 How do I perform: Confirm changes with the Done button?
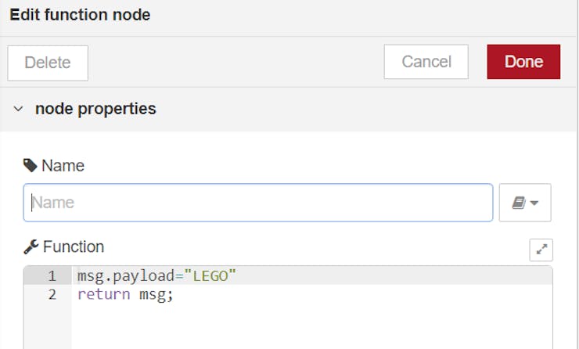523,62
